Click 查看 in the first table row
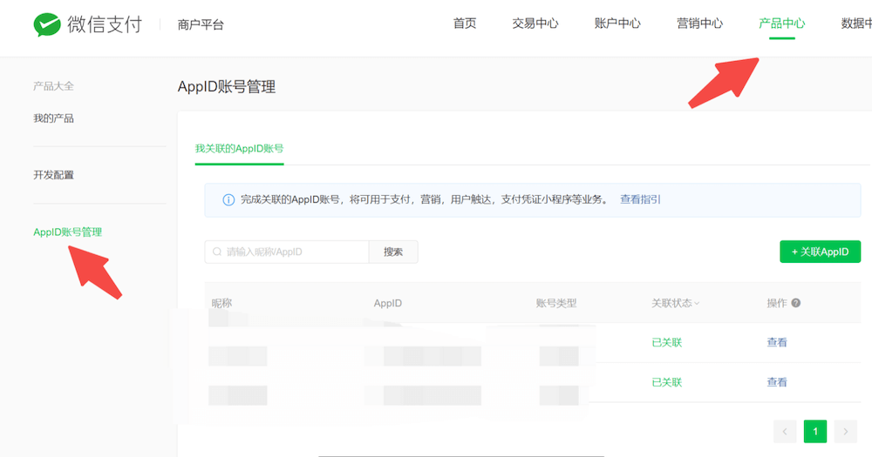 click(776, 343)
